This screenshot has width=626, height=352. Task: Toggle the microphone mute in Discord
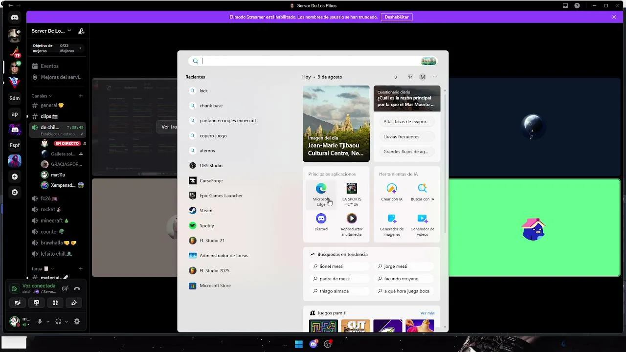40,322
